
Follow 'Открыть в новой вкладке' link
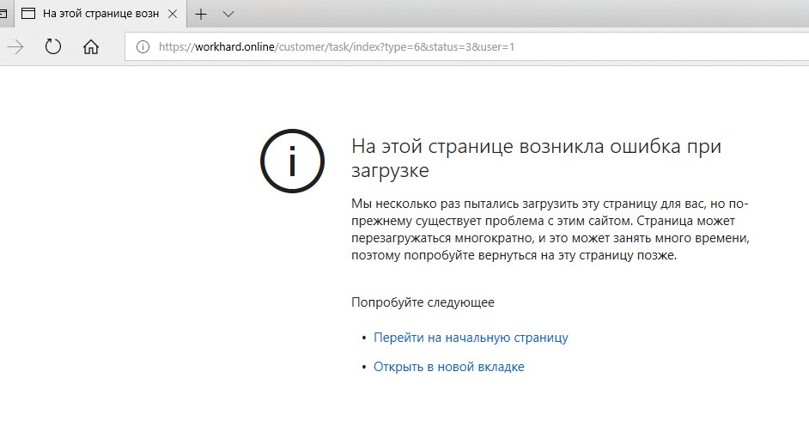449,367
